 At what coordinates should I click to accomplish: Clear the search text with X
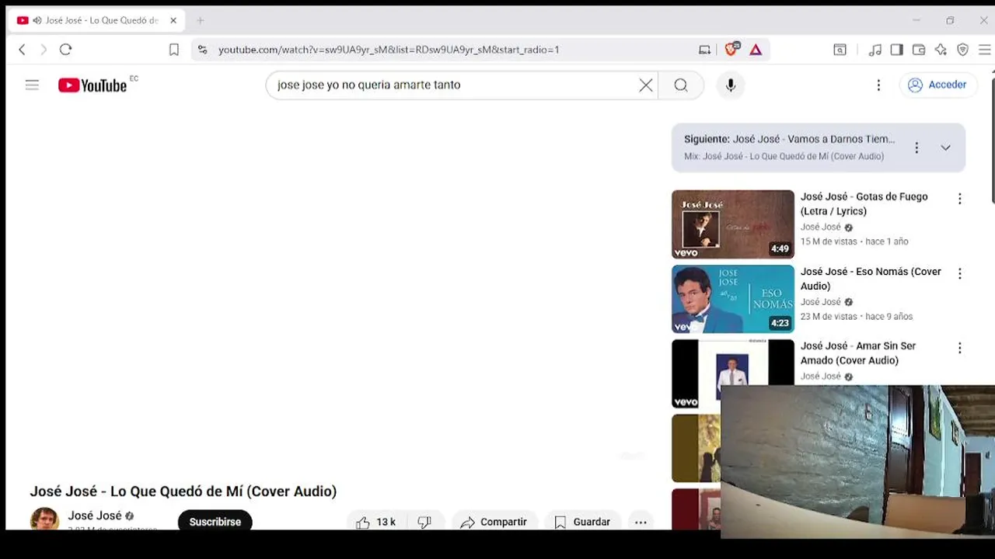coord(646,85)
